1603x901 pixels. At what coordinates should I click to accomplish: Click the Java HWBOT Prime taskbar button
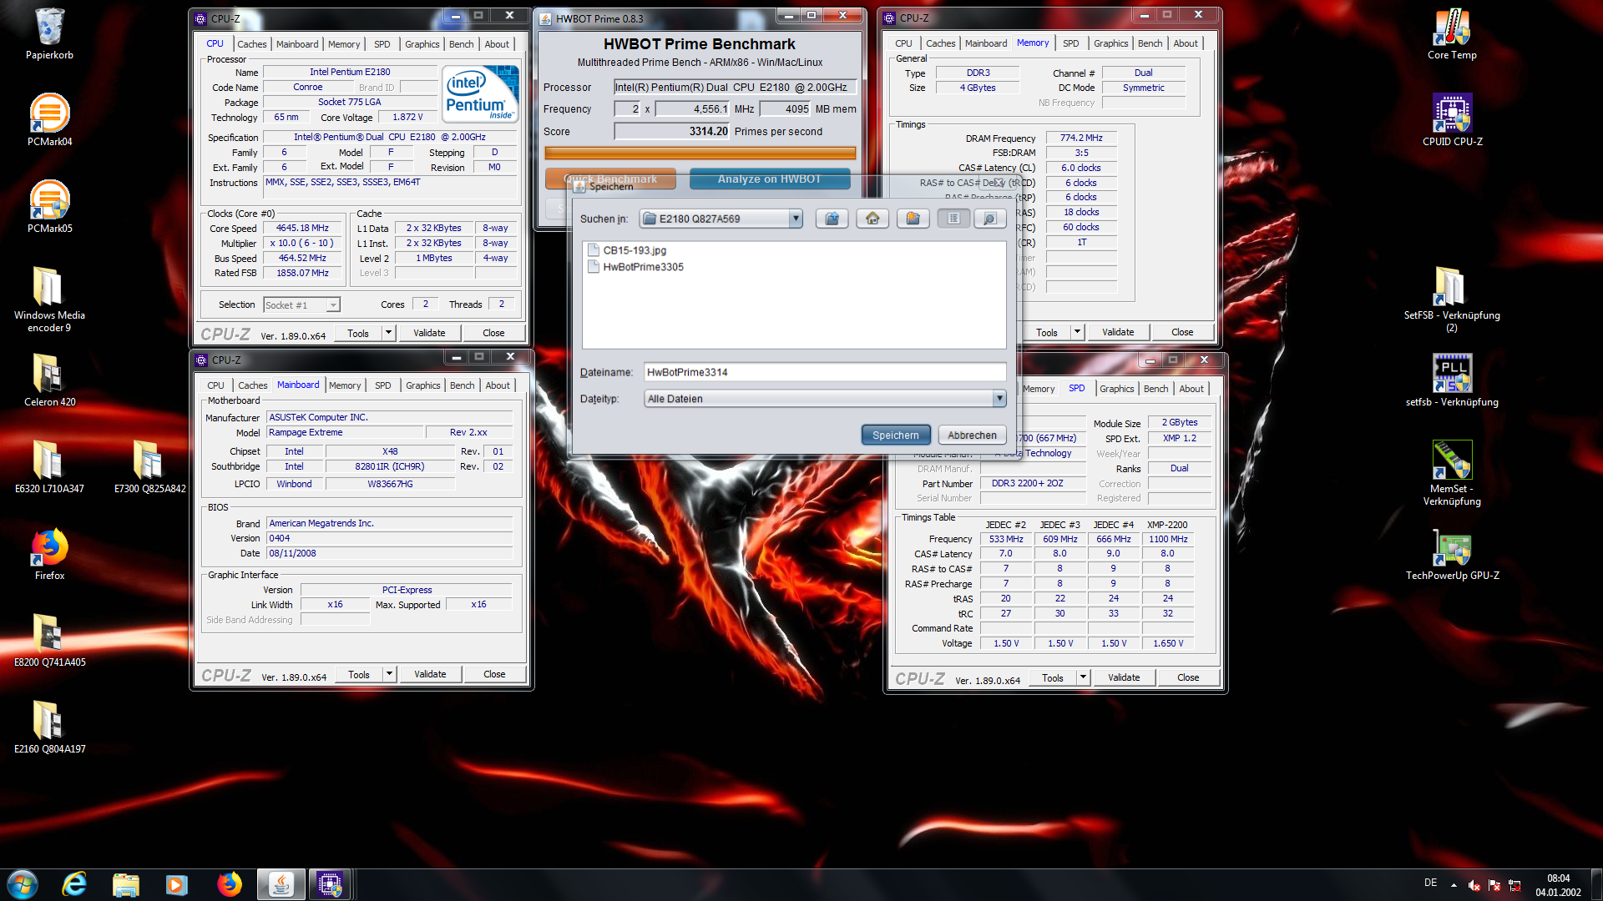281,884
